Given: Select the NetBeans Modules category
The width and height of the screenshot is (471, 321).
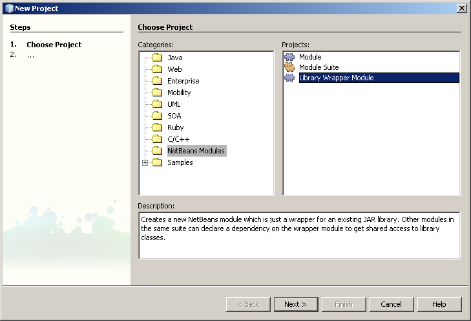Looking at the screenshot, I should click(x=197, y=151).
